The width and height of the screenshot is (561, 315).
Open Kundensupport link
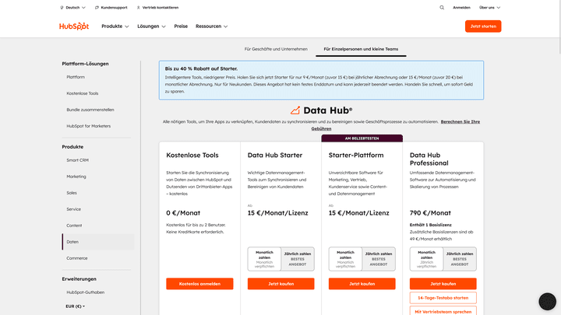111,8
